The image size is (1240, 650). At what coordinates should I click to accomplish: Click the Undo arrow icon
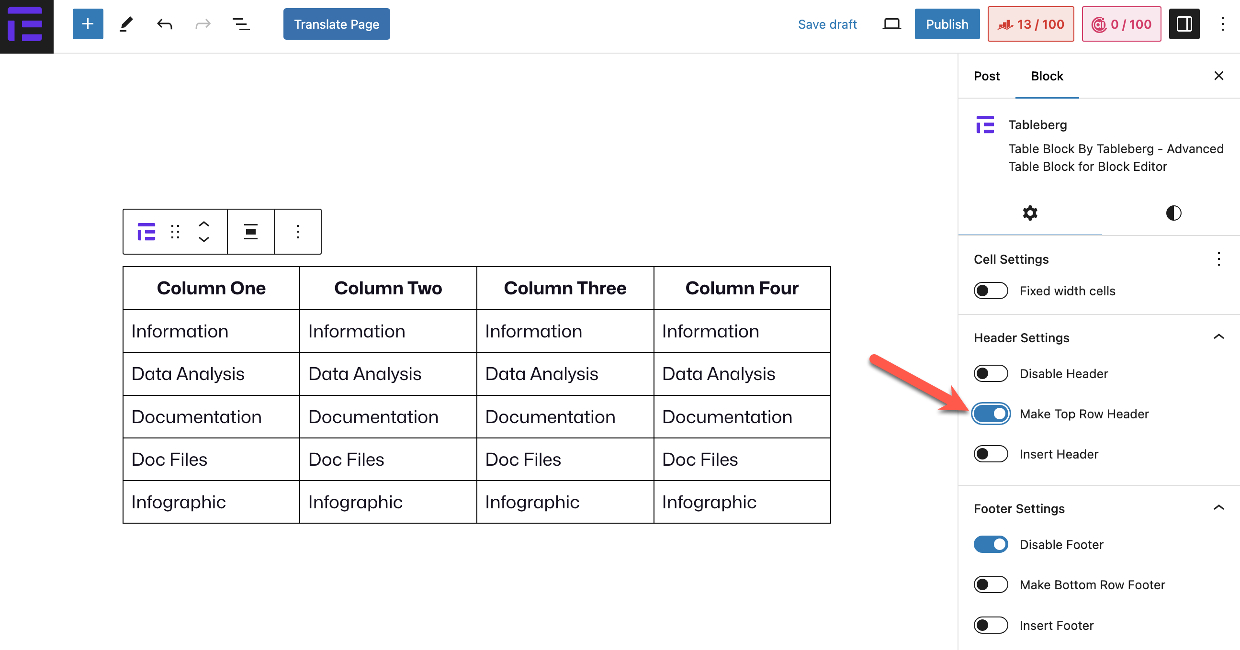point(165,24)
